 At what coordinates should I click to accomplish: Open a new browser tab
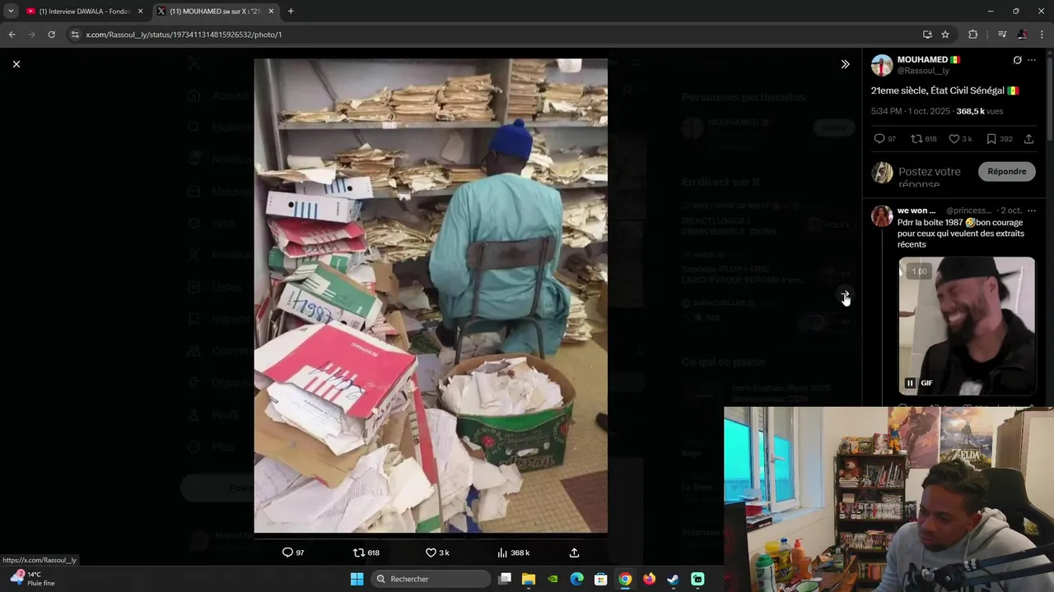click(x=291, y=11)
